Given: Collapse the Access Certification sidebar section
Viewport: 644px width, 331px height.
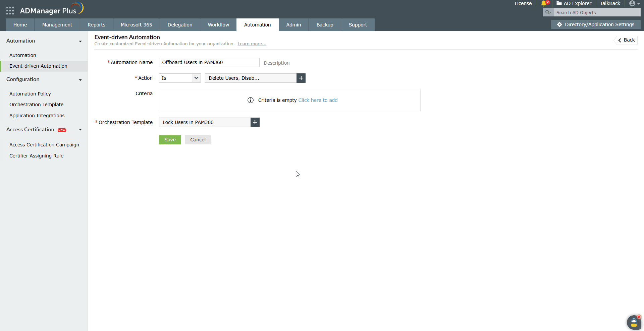Looking at the screenshot, I should click(x=80, y=130).
